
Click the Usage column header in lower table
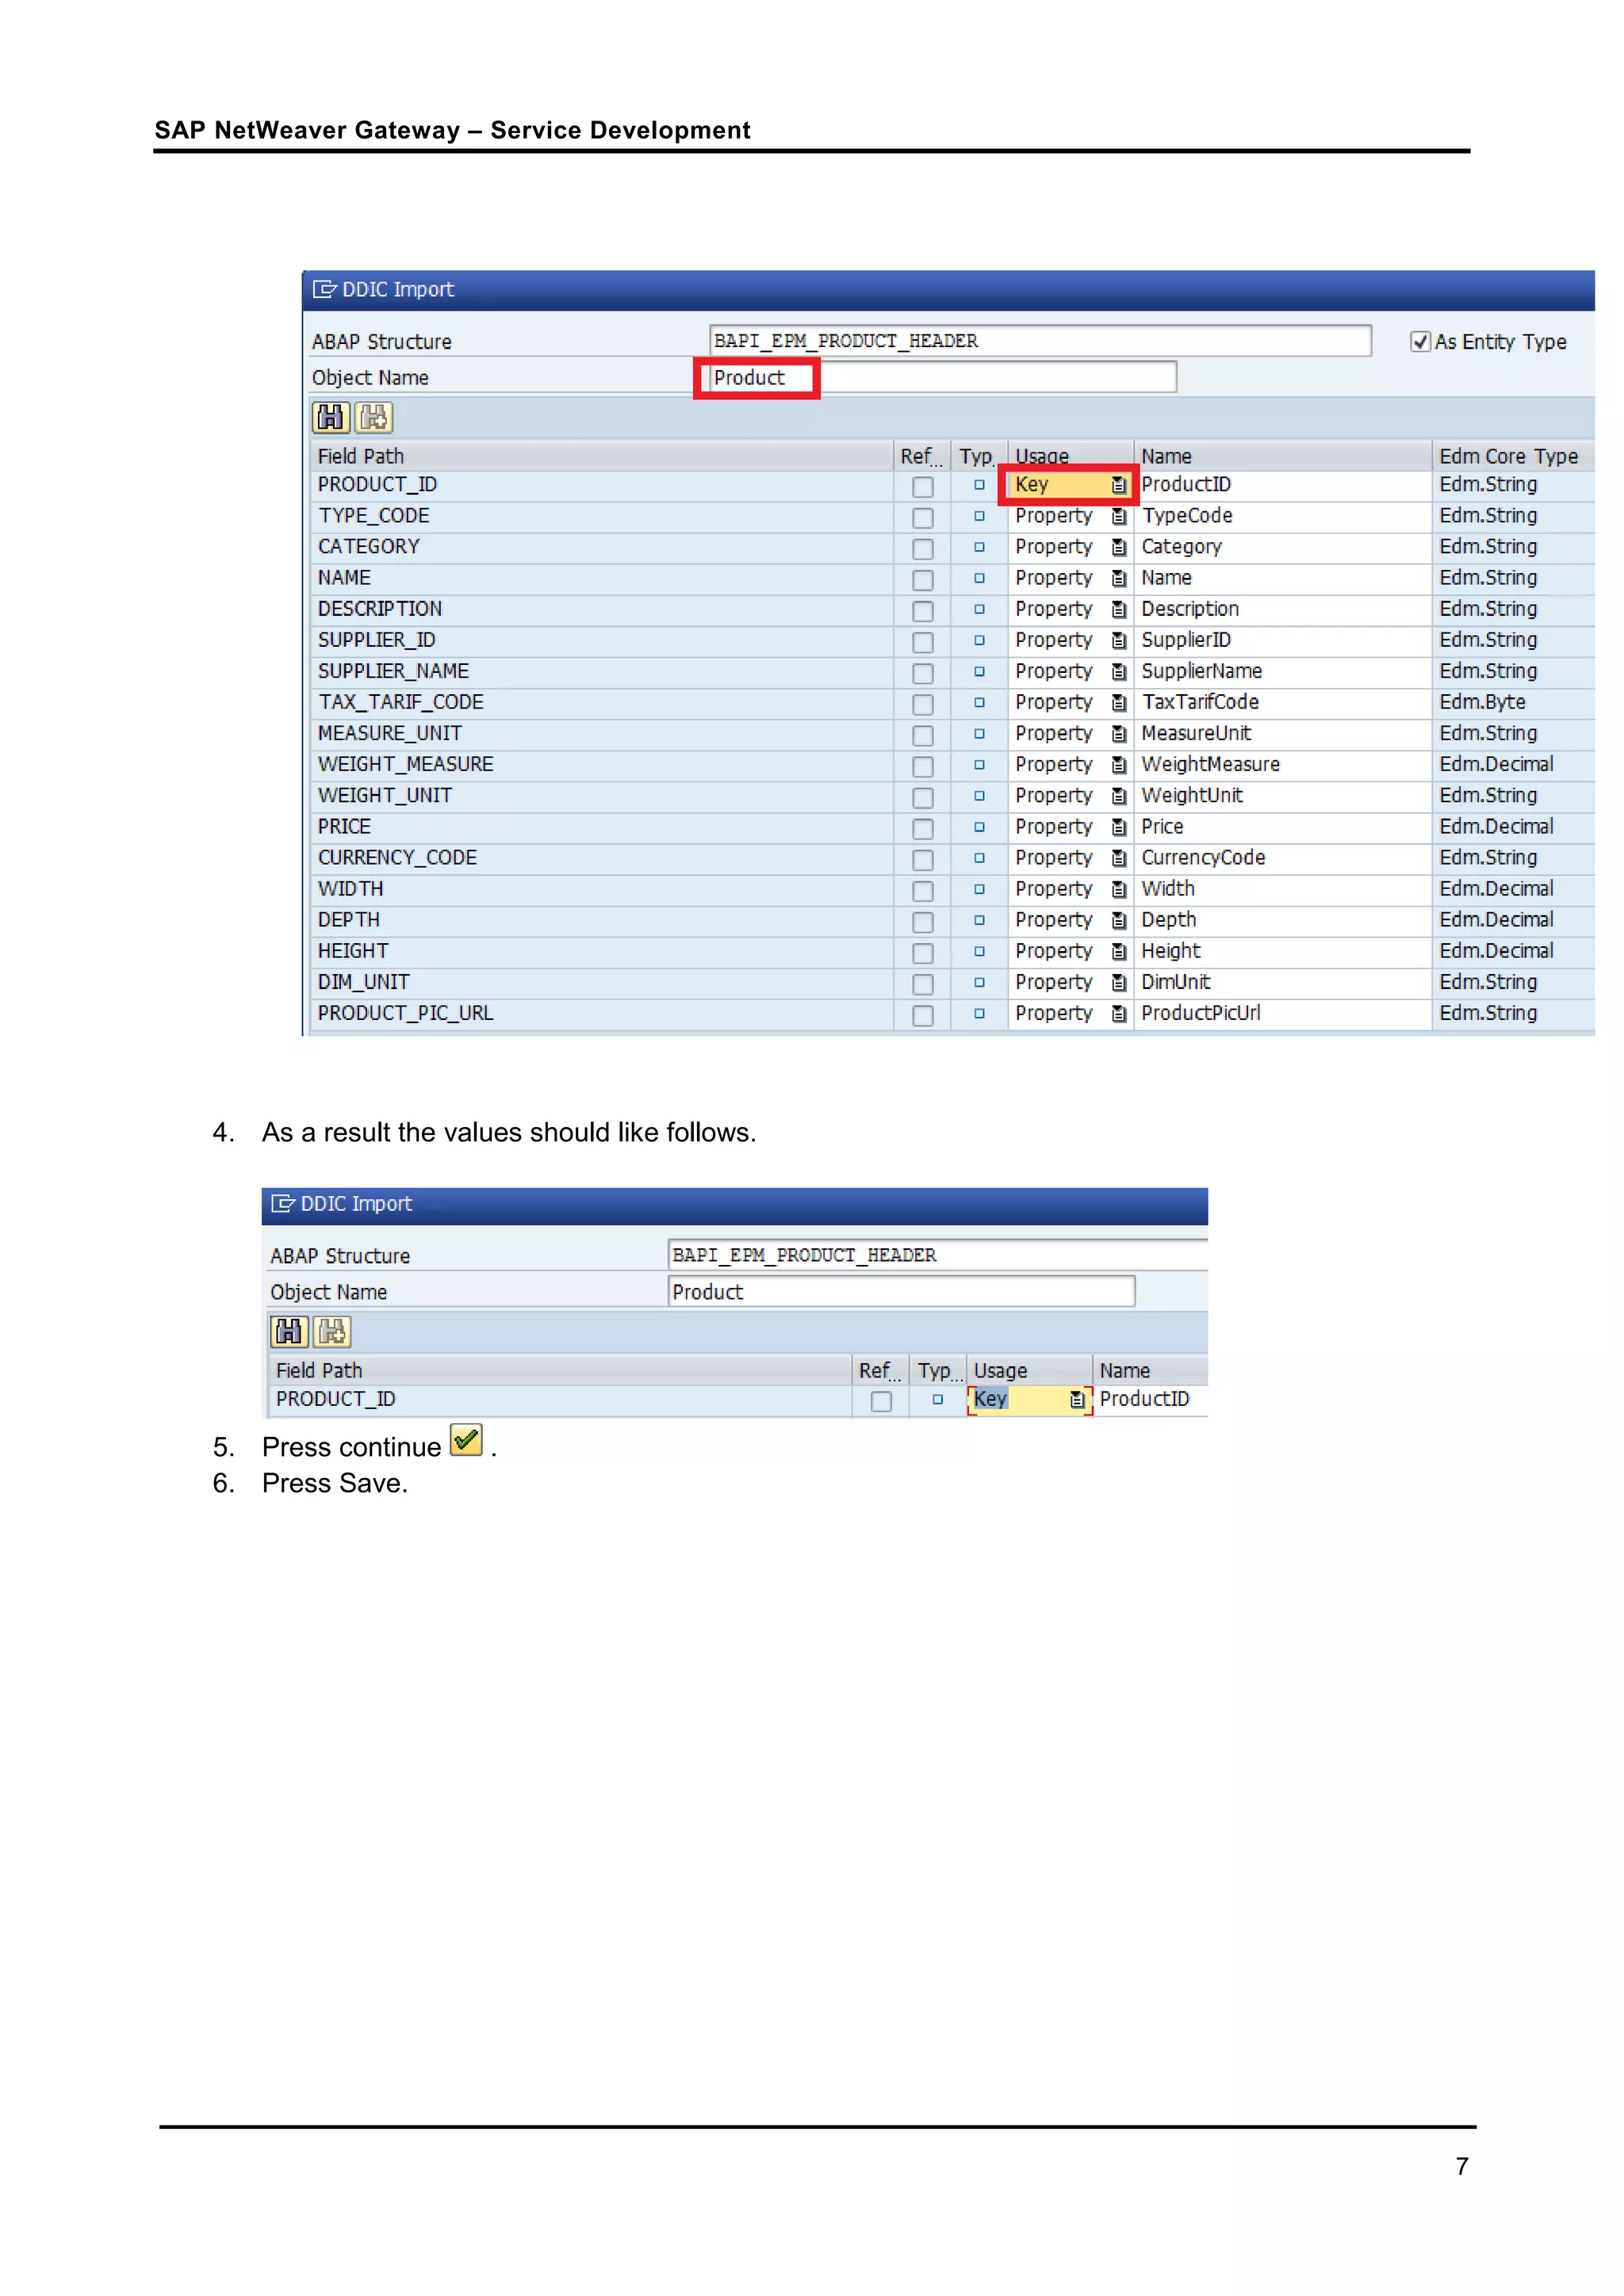1029,1370
